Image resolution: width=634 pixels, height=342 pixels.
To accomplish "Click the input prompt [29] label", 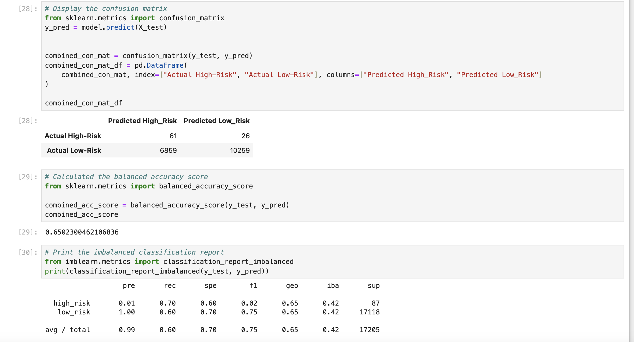I will 28,177.
